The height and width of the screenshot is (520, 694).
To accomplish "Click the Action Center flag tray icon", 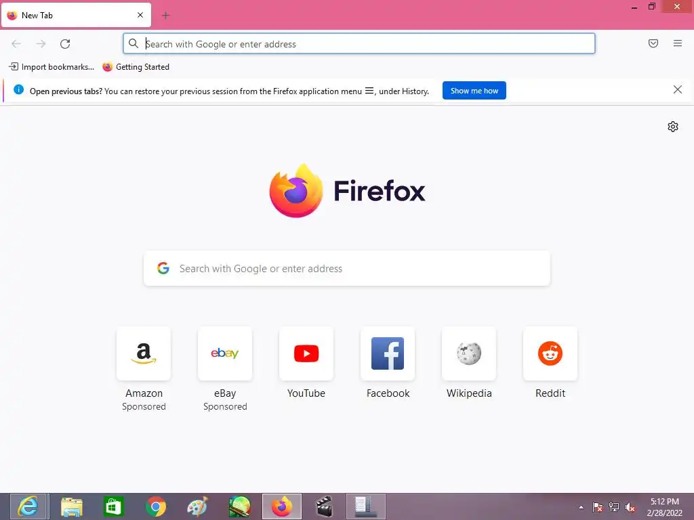I will 598,507.
